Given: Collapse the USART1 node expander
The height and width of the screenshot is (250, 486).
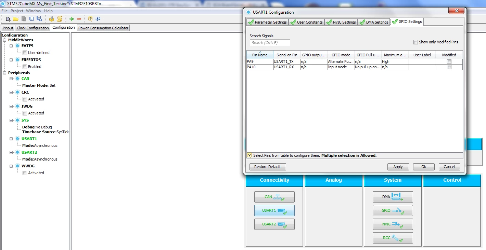Looking at the screenshot, I should pos(11,139).
